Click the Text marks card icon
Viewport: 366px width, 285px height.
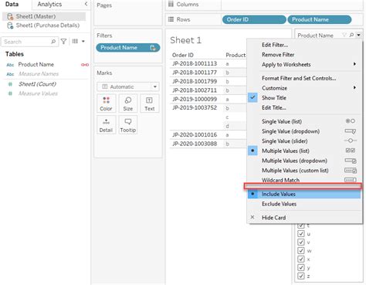pos(150,103)
